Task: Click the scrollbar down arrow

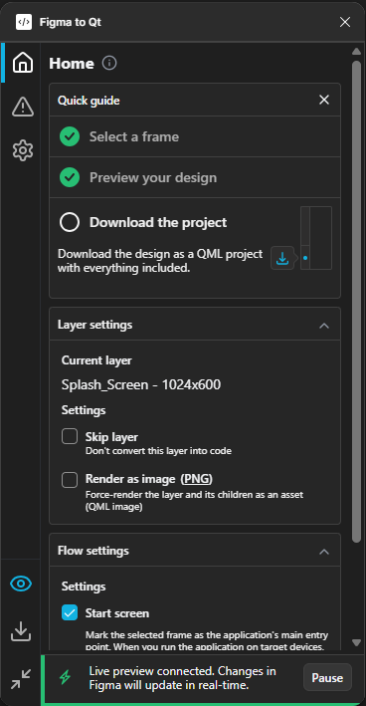Action: pyautogui.click(x=357, y=642)
